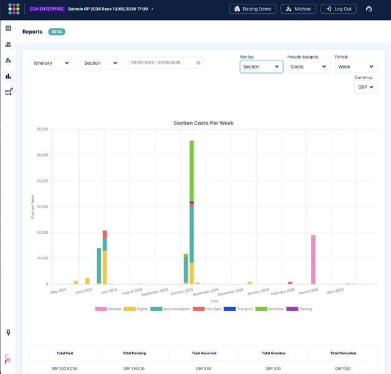Click the Total Cancelled column header
The width and height of the screenshot is (391, 374).
click(343, 353)
